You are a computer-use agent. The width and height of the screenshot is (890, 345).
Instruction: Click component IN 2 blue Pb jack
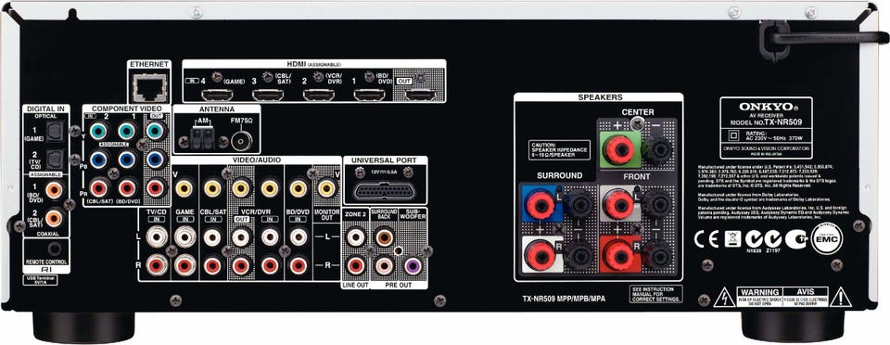click(x=99, y=160)
